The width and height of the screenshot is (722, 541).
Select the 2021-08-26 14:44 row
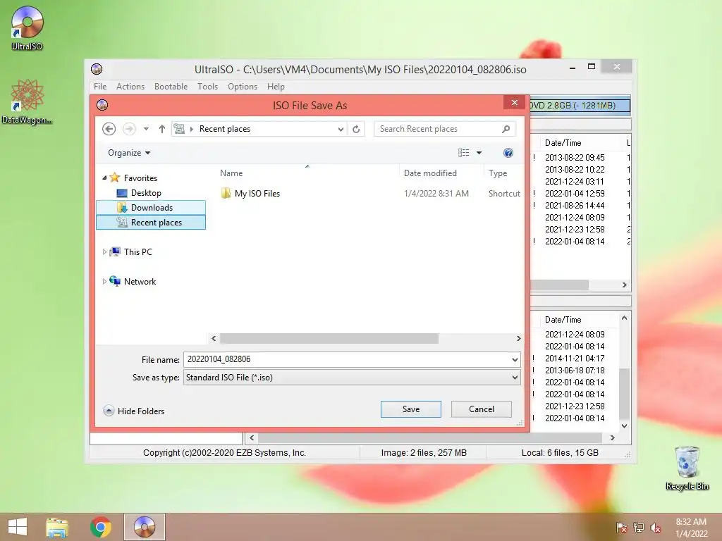point(575,206)
